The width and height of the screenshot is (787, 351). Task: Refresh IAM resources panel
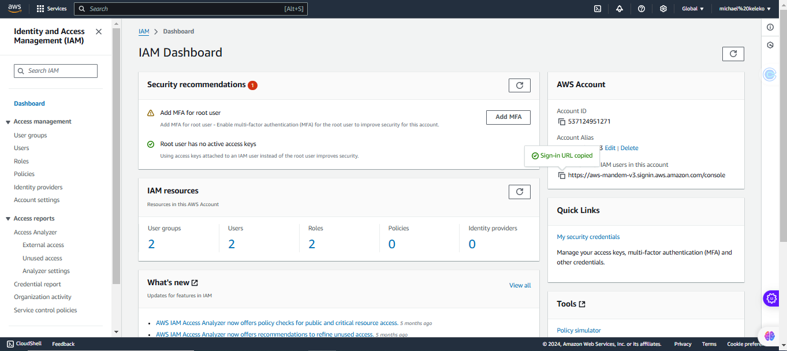[519, 192]
